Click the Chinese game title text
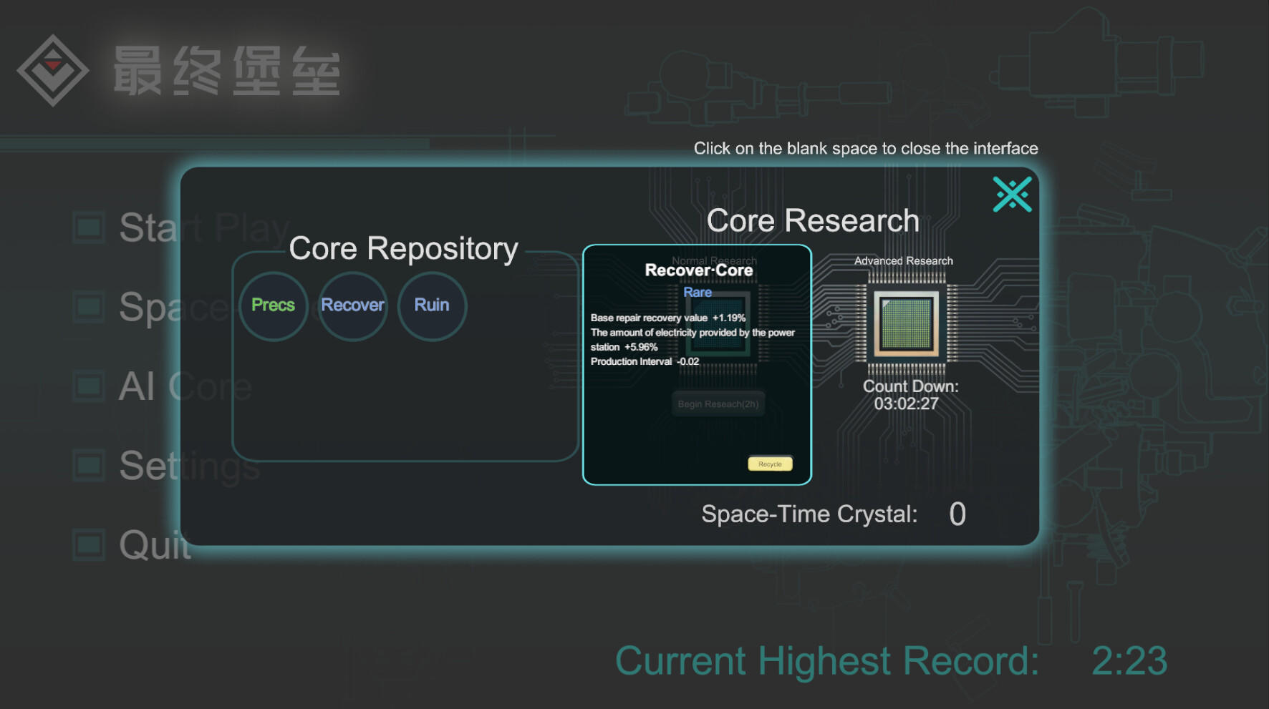This screenshot has height=709, width=1269. point(226,71)
